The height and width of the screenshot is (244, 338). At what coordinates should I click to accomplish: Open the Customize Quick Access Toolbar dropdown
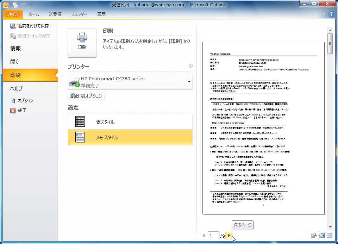click(31, 5)
